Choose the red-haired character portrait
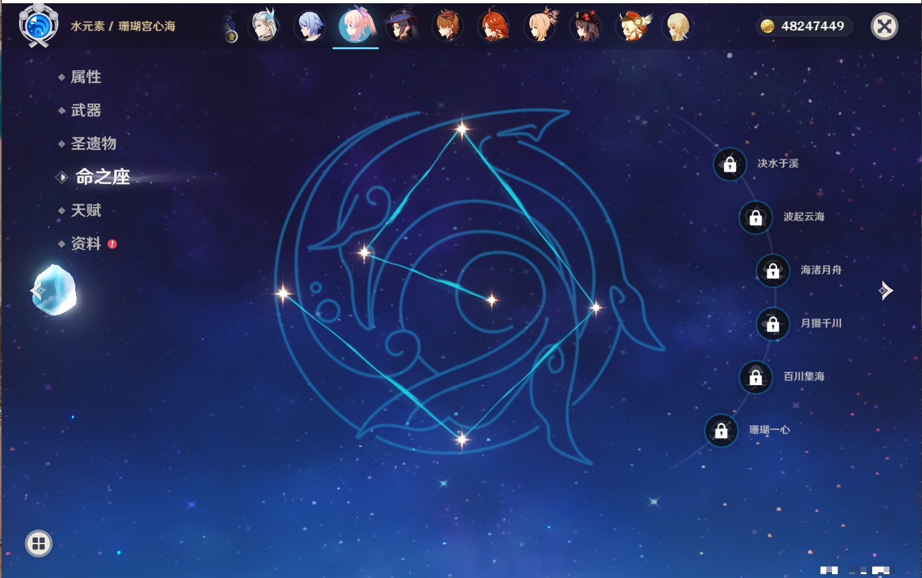The height and width of the screenshot is (578, 922). 494,26
